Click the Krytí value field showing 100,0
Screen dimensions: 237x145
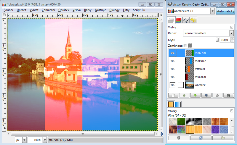(x=225, y=40)
